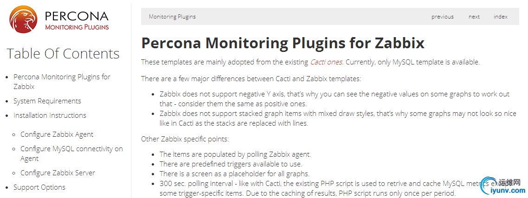Go to the 'next' page link
528x198 pixels.
[474, 17]
